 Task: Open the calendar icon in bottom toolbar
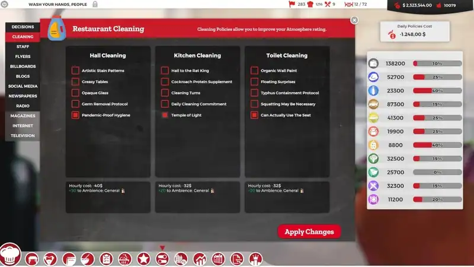[x=218, y=259]
